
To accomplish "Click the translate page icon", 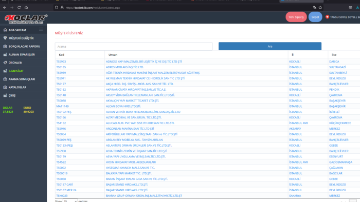I will tap(315, 8).
